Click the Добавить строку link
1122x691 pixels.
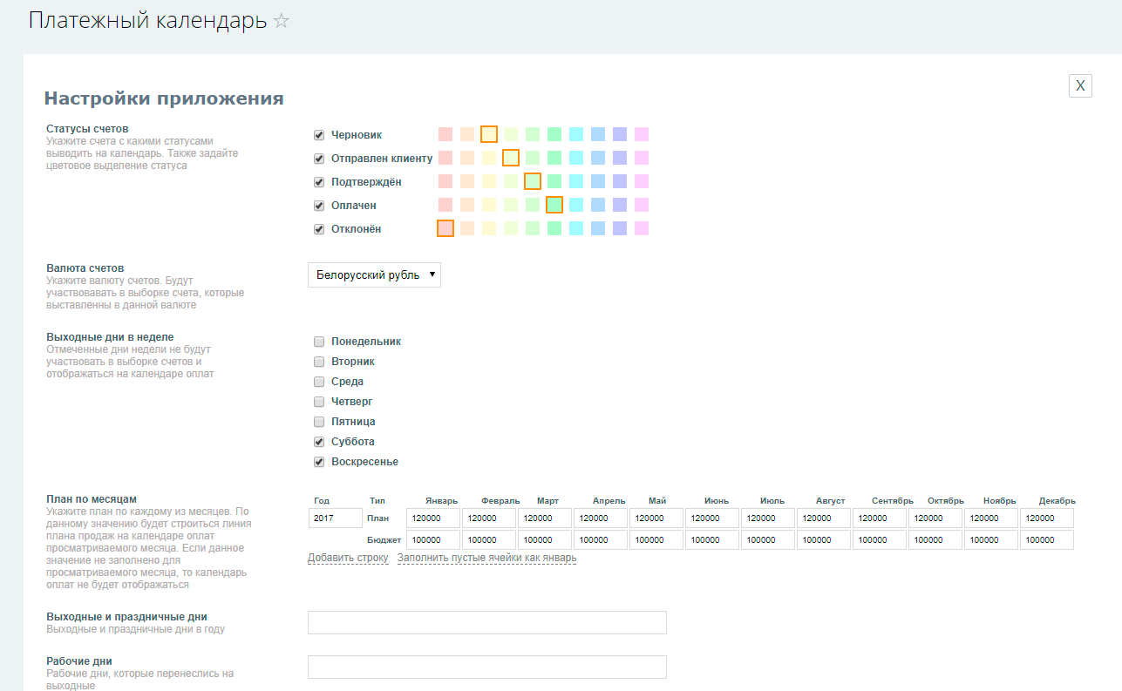[348, 558]
